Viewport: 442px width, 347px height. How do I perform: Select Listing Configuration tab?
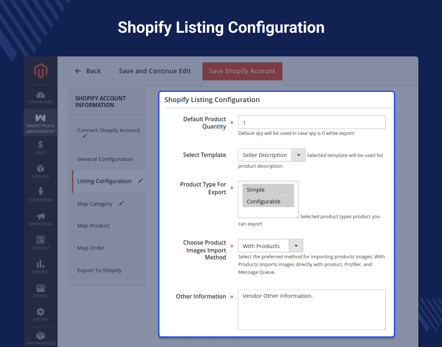pyautogui.click(x=109, y=181)
